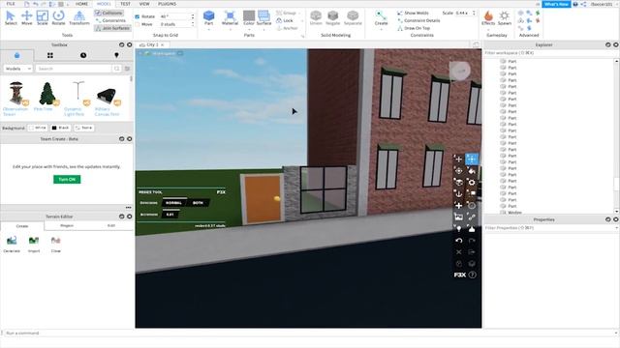Uncheck the Rotate snap checkbox
This screenshot has width=620, height=348.
[138, 16]
